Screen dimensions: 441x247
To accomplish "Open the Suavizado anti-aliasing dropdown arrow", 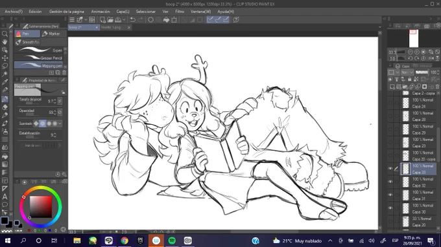I will pyautogui.click(x=60, y=124).
